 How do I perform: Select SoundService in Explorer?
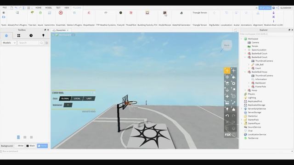[x=254, y=127]
